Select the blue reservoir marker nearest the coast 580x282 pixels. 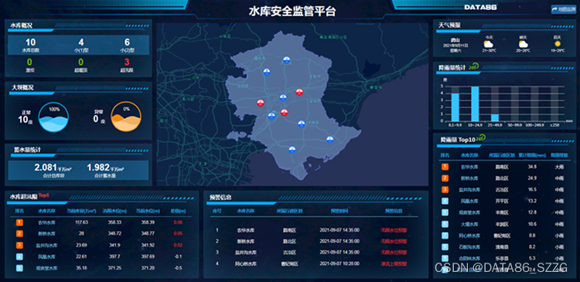coord(330,139)
